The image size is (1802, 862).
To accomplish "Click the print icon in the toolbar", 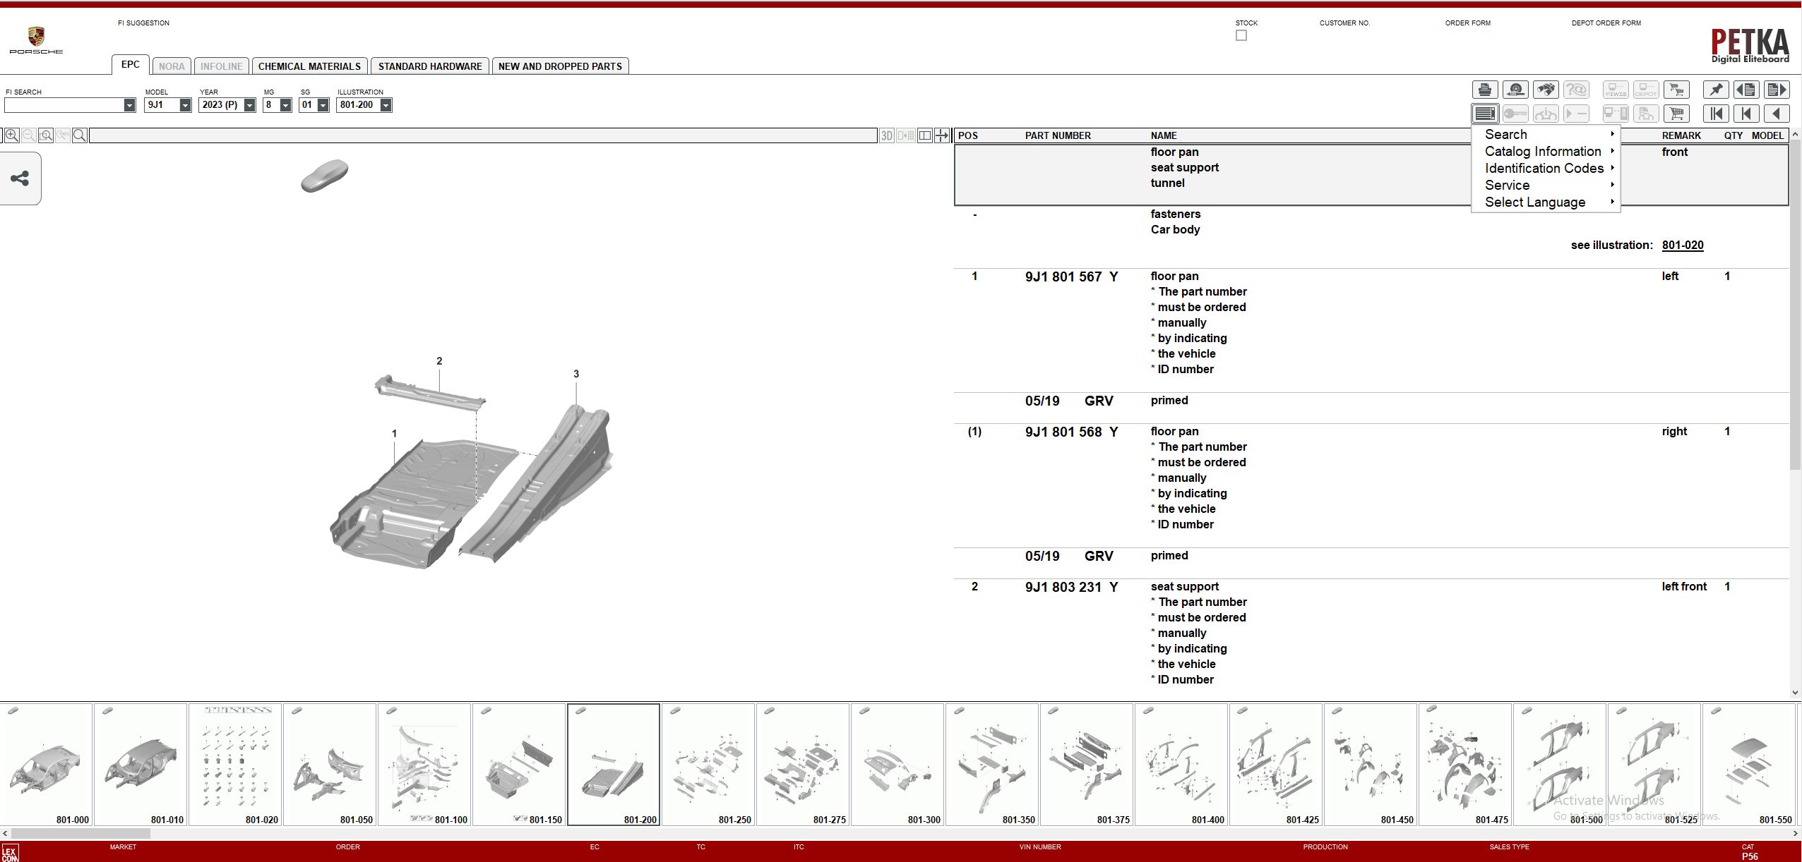I will [1484, 90].
